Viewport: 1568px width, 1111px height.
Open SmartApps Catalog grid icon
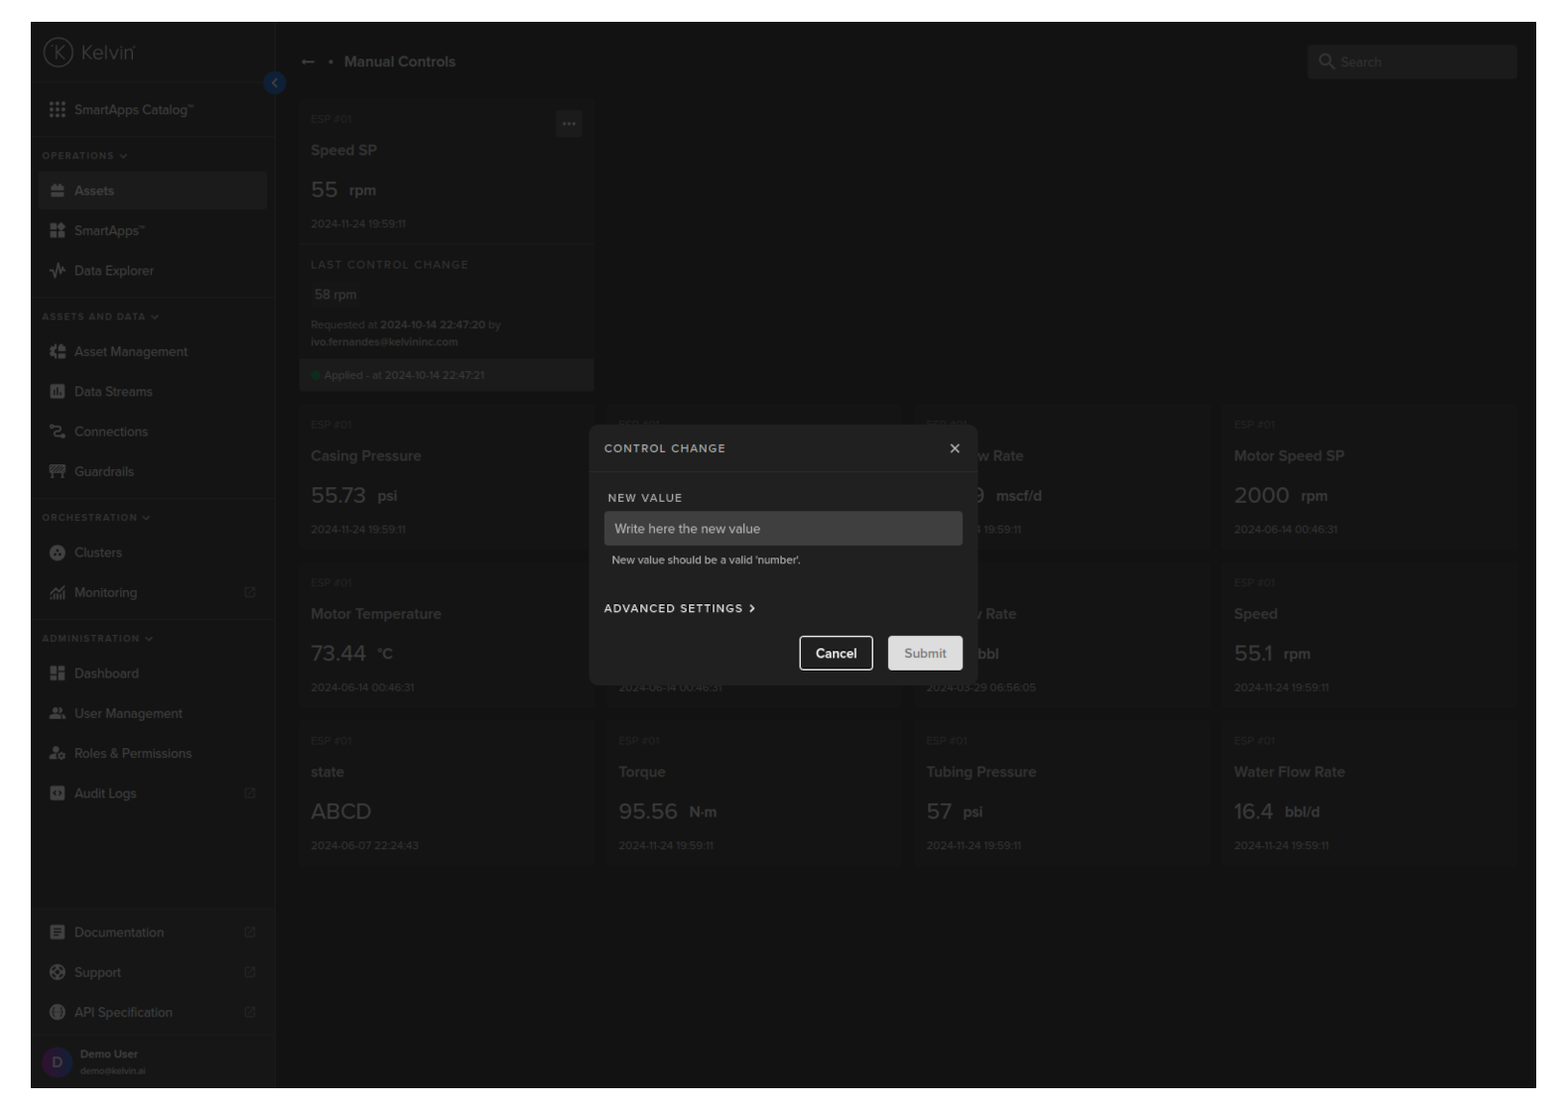point(58,109)
